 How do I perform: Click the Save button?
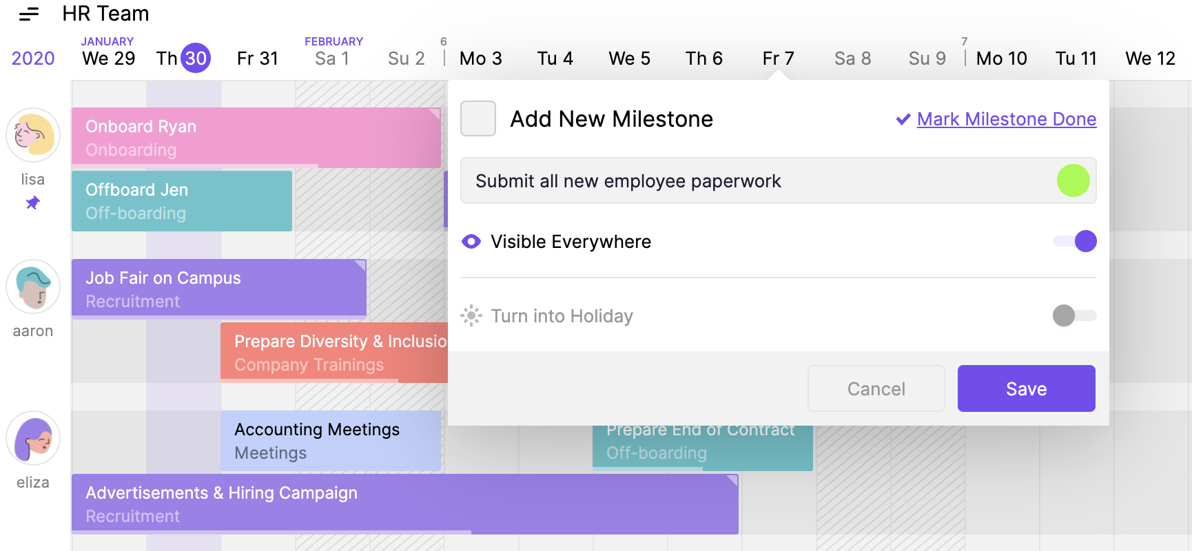coord(1025,388)
